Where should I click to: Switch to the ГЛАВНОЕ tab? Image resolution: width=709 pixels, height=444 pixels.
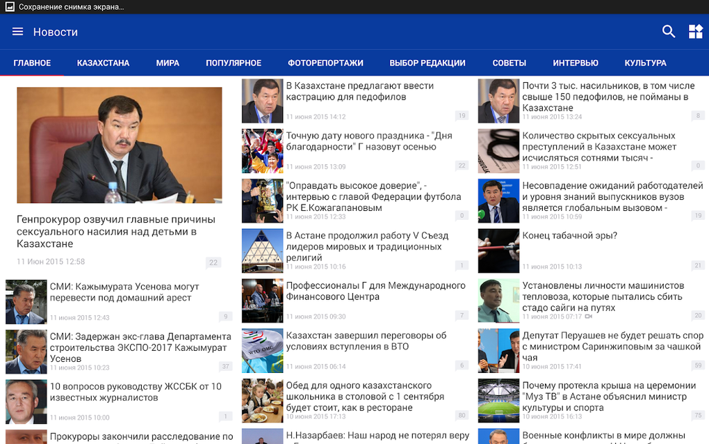click(32, 63)
